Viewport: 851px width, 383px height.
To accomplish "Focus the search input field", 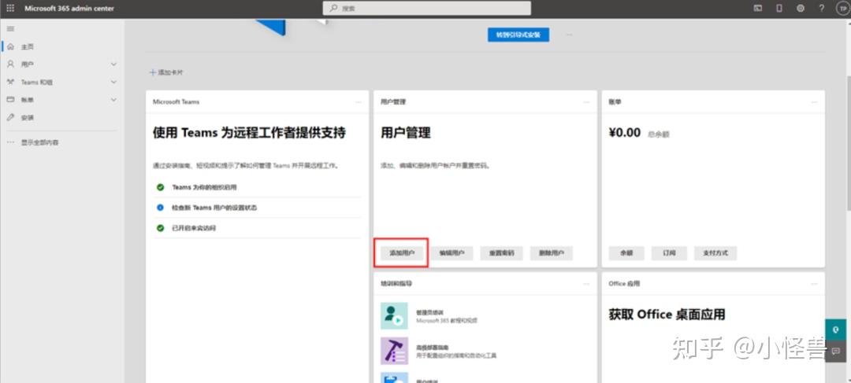I will (x=427, y=8).
